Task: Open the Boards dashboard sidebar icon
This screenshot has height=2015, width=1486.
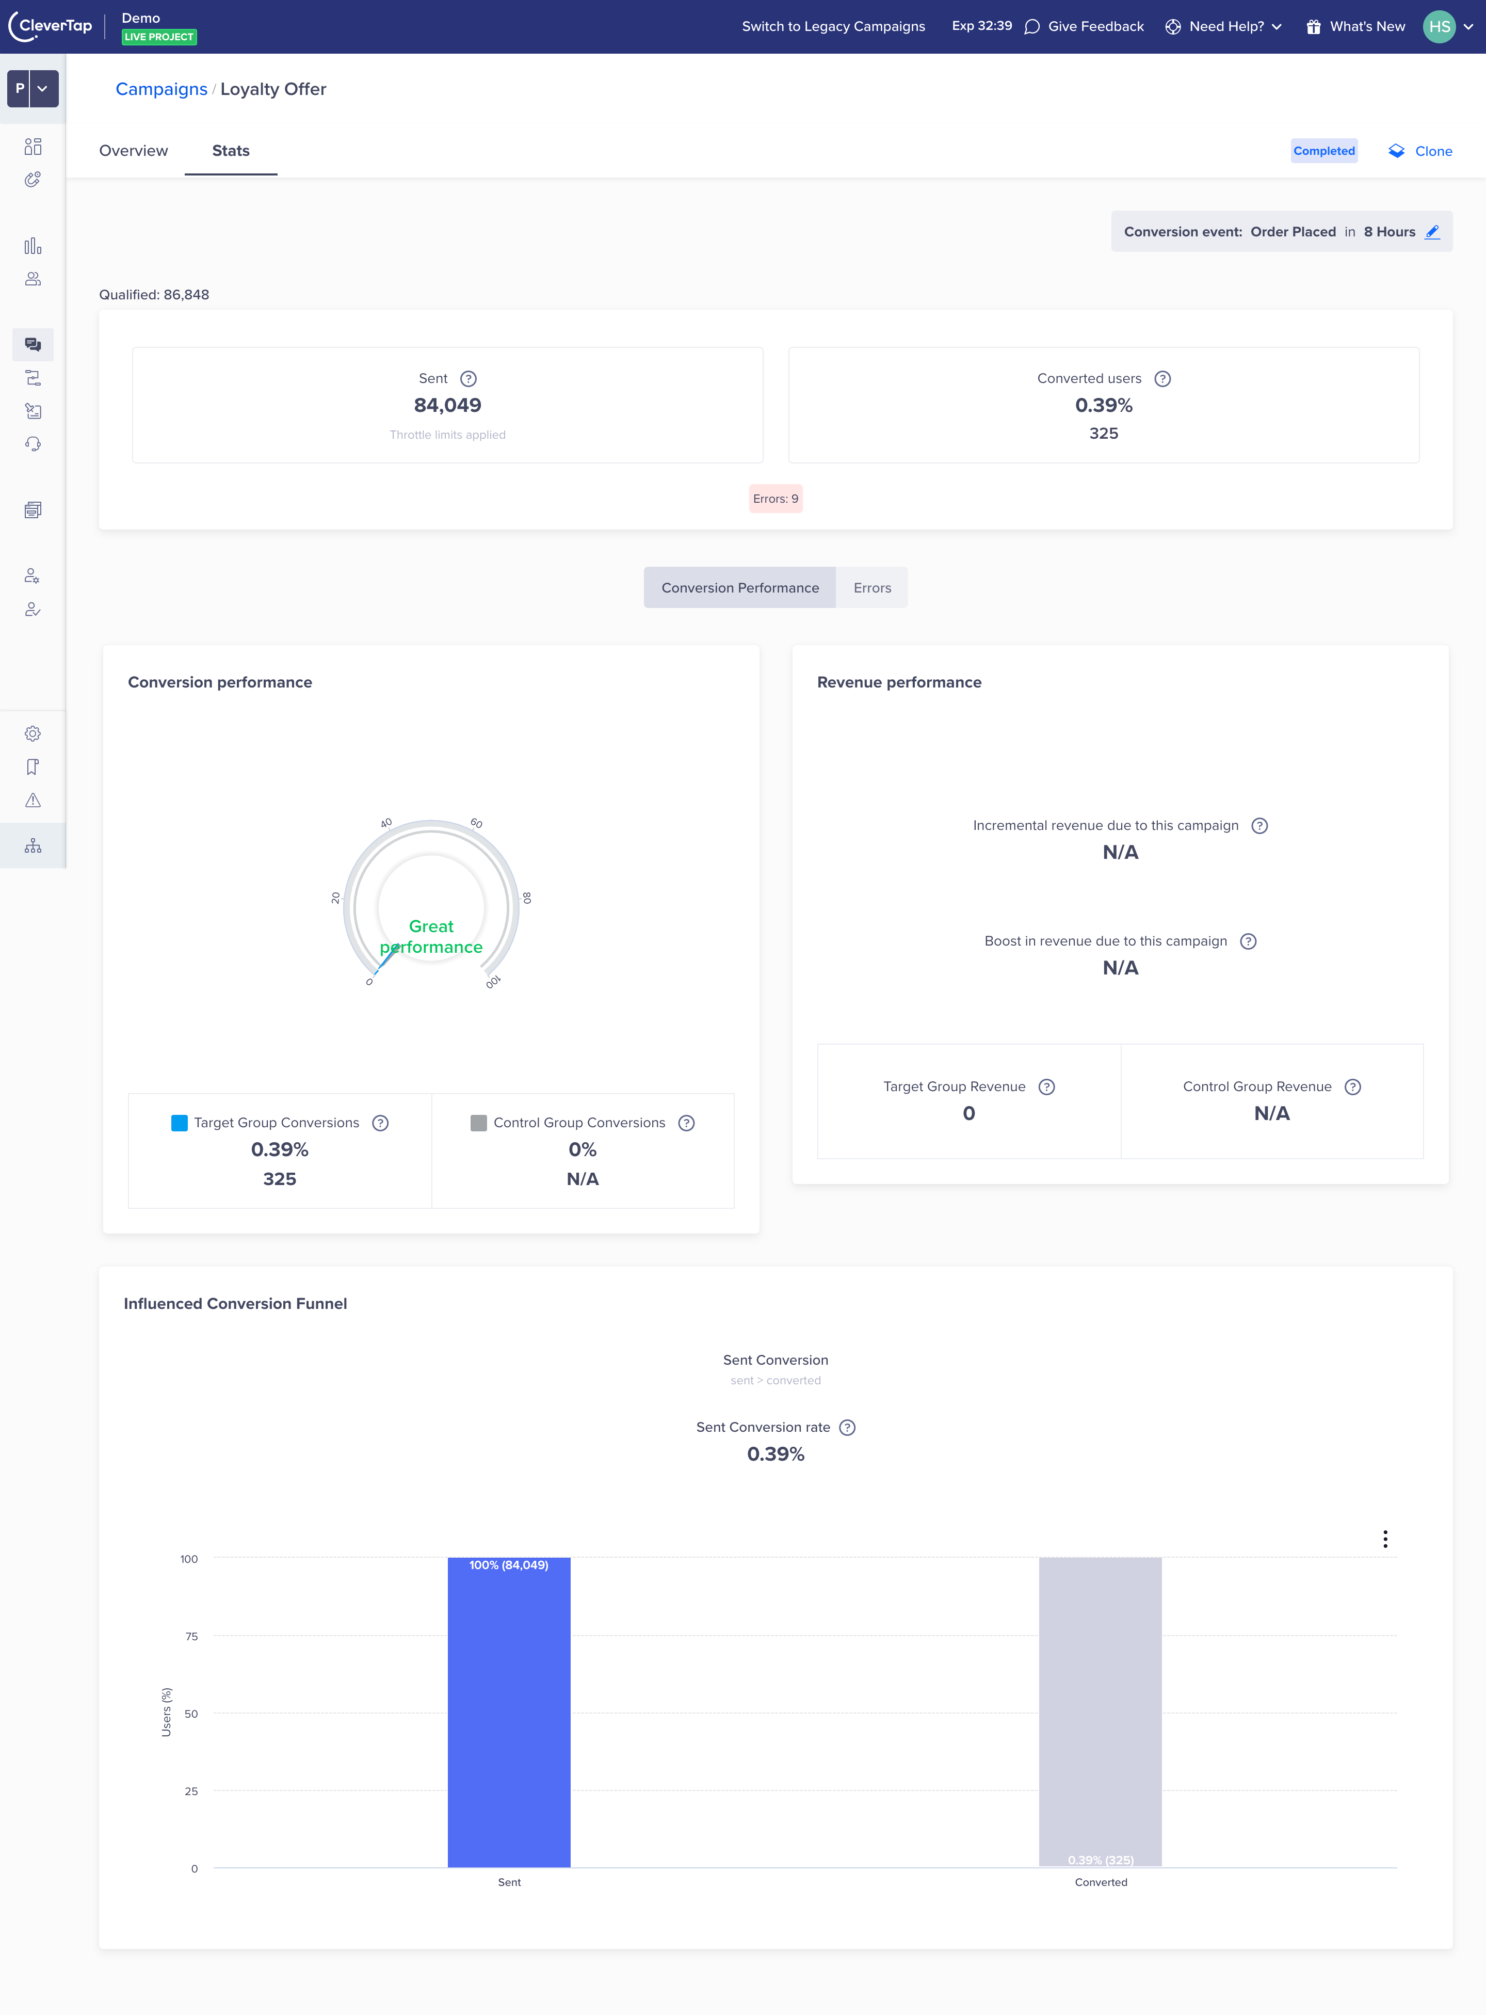Action: [x=33, y=147]
